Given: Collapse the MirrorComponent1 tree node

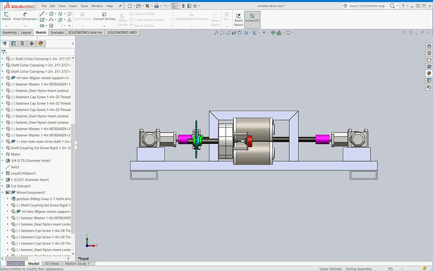Looking at the screenshot, I should [x=3, y=192].
